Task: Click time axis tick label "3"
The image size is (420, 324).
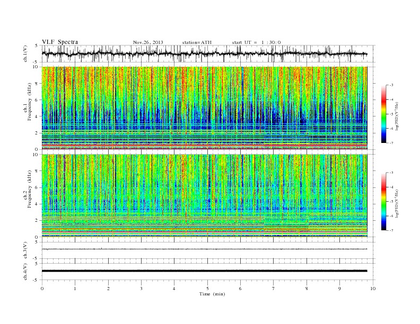Action: point(142,289)
